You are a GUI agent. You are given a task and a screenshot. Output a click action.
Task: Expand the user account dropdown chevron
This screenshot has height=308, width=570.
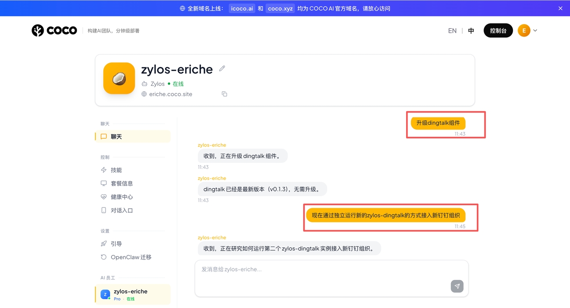[535, 31]
